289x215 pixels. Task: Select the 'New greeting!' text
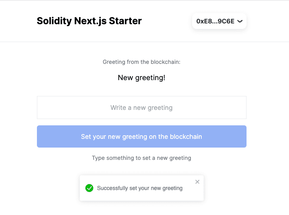[142, 78]
